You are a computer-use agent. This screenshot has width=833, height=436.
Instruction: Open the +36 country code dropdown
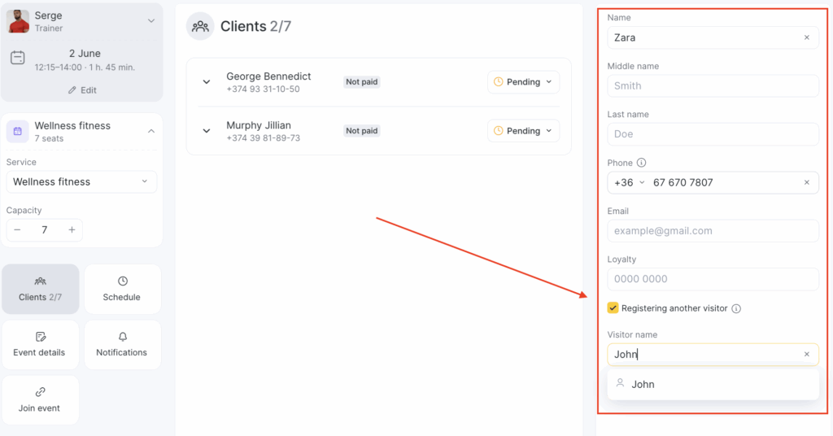click(x=630, y=183)
